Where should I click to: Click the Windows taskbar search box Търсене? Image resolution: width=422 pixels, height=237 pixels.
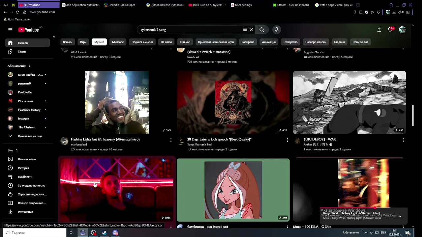(34, 233)
